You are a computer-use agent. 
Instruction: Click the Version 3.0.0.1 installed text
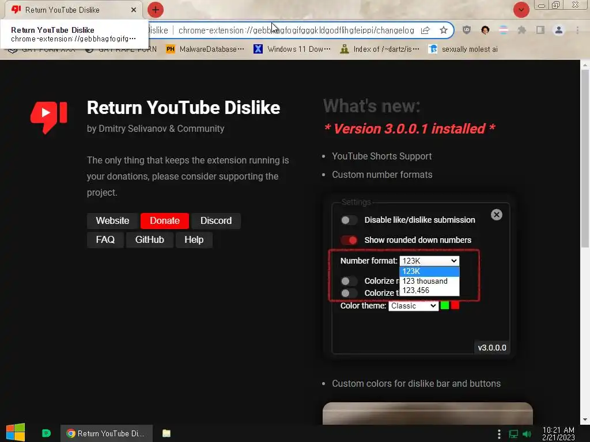(410, 129)
